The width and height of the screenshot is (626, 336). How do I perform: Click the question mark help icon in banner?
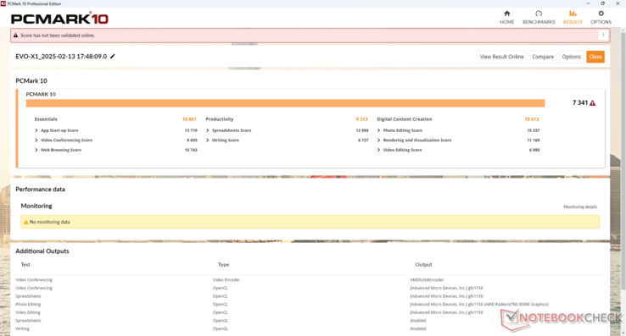(x=603, y=36)
